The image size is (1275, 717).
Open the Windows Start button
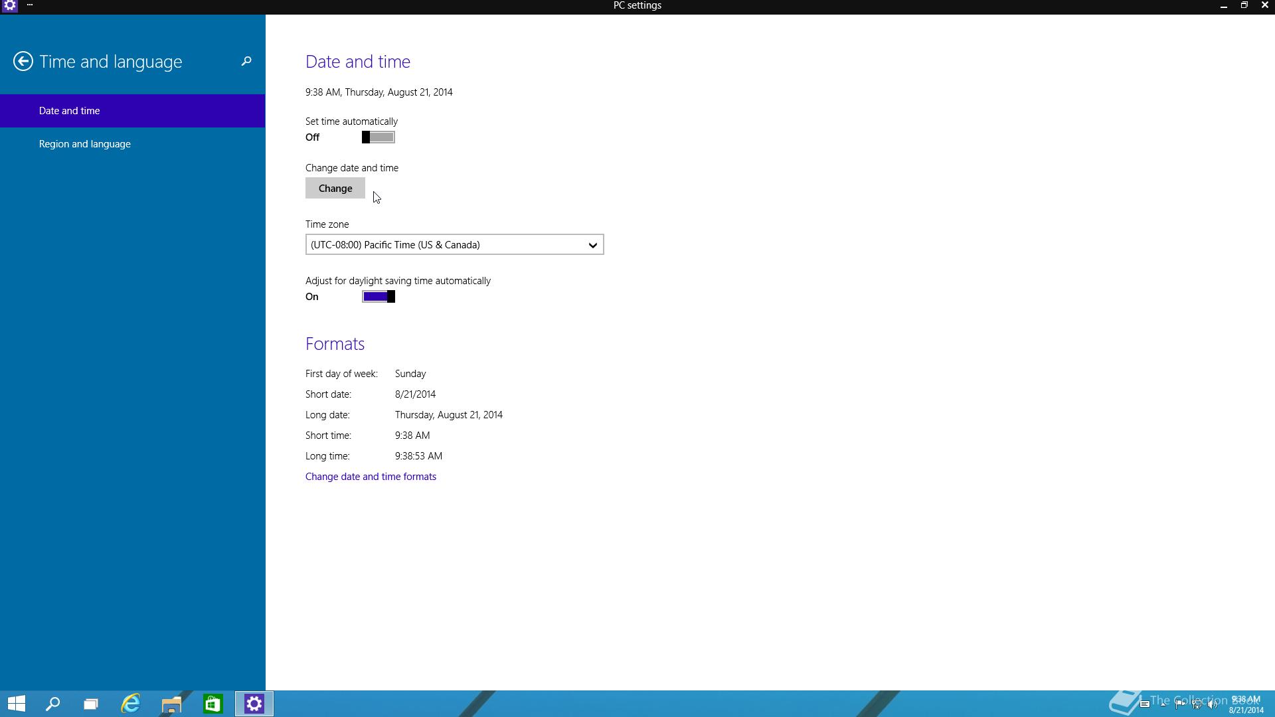[17, 704]
